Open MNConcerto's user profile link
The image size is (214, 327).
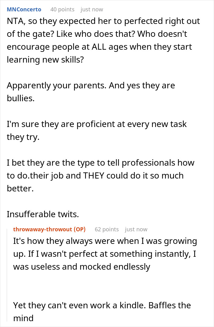[x=24, y=10]
